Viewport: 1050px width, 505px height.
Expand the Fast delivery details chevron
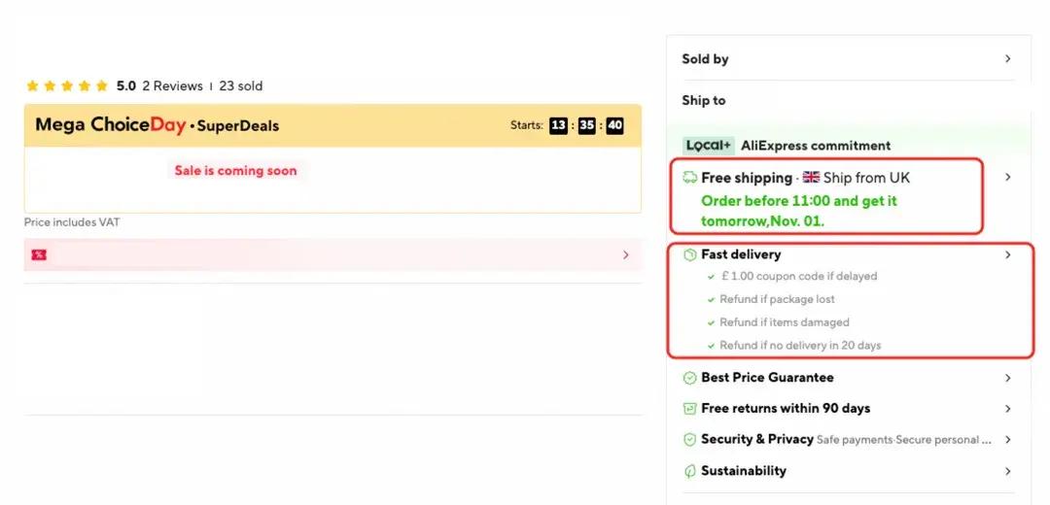click(1007, 254)
